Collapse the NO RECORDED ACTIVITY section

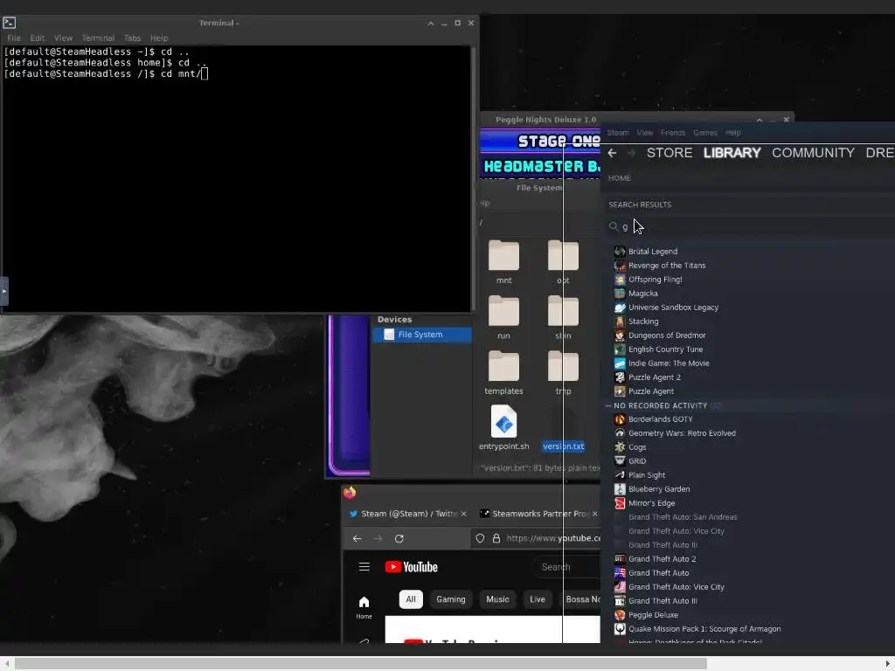[608, 405]
